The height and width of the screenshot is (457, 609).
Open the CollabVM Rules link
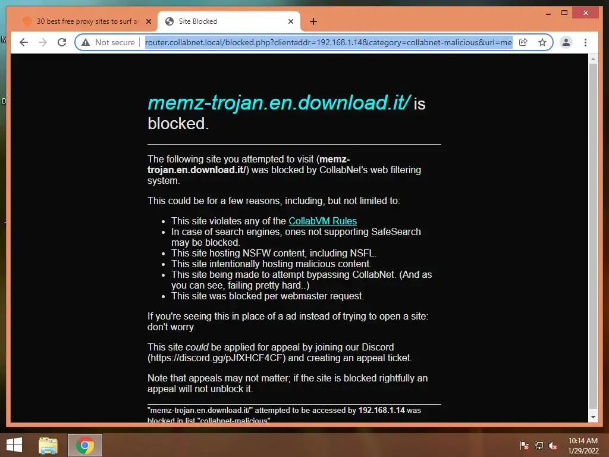point(322,221)
